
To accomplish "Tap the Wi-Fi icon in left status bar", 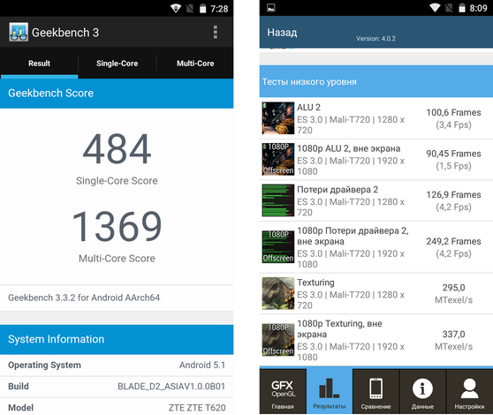I will click(x=176, y=8).
